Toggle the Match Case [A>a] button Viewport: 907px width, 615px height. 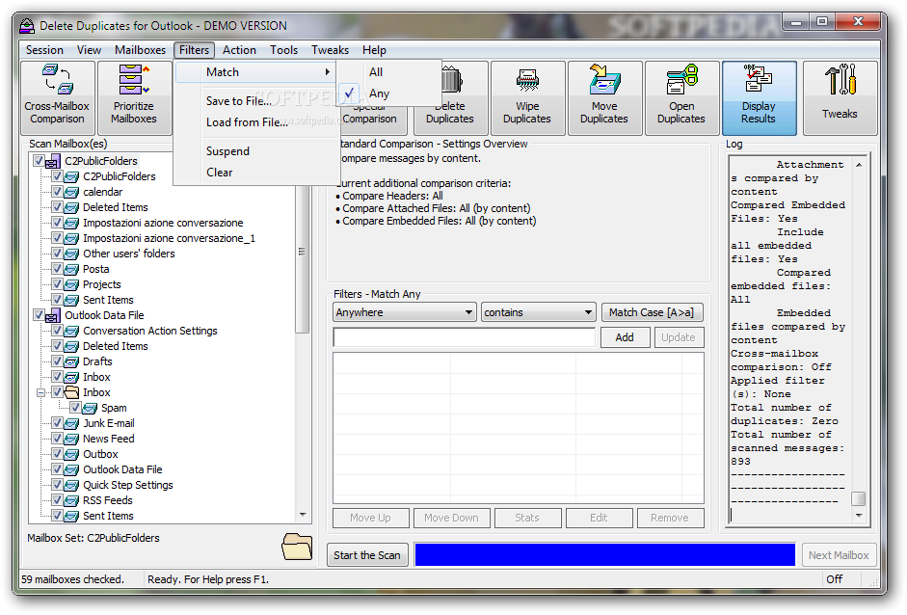click(x=652, y=312)
